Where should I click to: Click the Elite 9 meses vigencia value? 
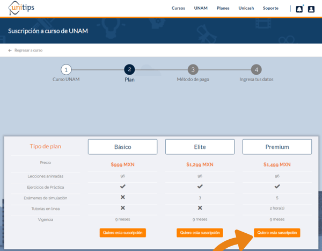click(200, 219)
